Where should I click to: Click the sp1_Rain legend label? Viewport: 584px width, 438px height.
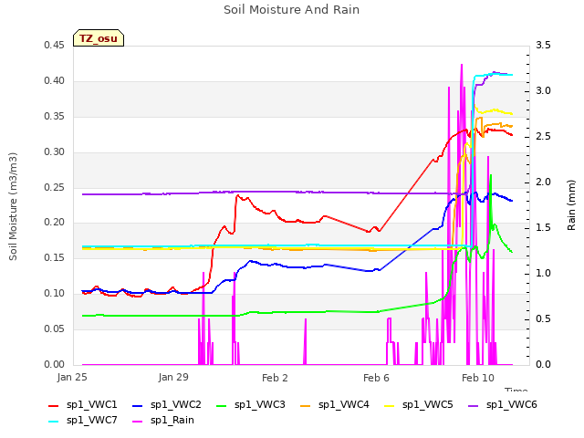(172, 421)
